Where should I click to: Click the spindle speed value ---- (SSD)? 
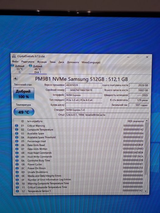(x=139, y=95)
